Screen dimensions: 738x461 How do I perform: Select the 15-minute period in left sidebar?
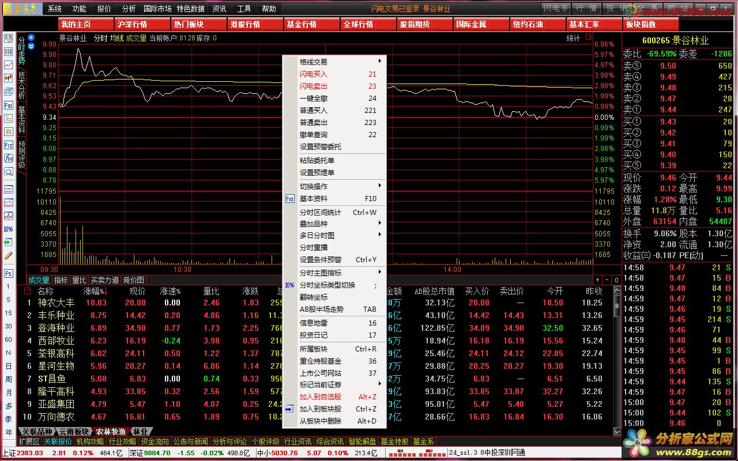(9, 313)
